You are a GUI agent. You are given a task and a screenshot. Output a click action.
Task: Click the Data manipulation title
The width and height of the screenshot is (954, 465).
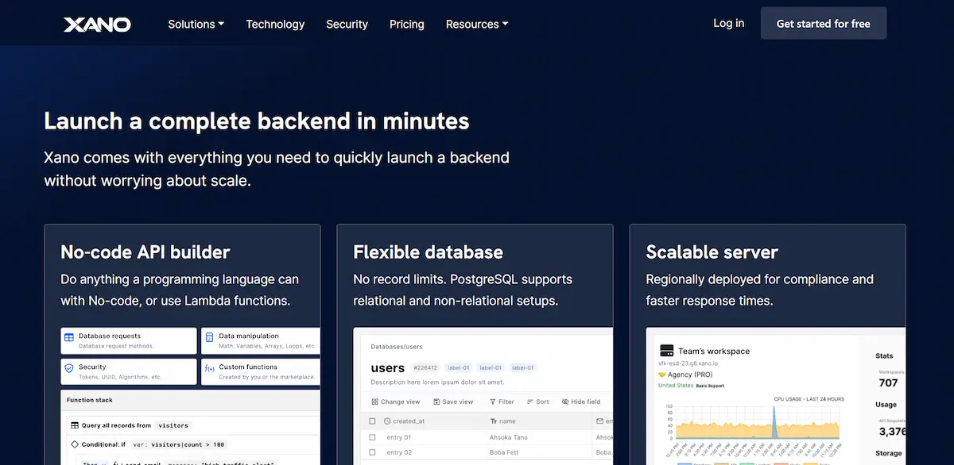pos(249,336)
